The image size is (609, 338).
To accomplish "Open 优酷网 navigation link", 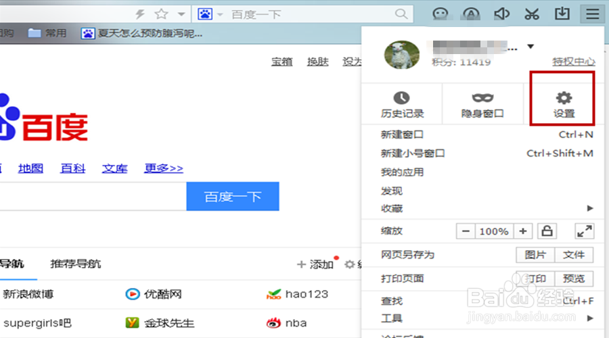I will [x=154, y=294].
